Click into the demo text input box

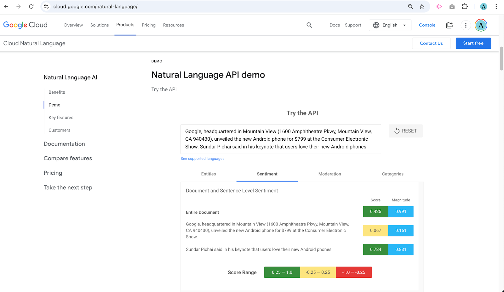coord(281,139)
